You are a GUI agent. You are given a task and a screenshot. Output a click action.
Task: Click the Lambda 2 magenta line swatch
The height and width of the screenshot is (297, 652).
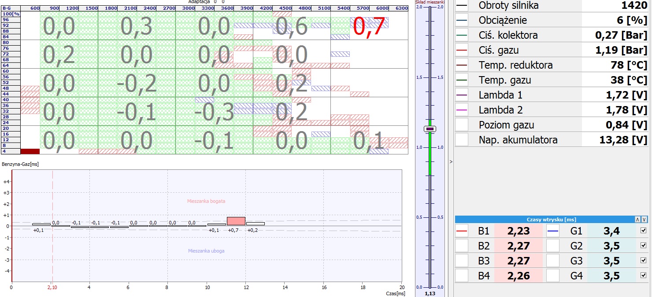tap(462, 110)
